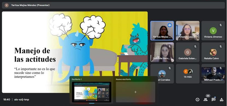227x106 pixels.
Task: Open Escritorio 1 desktop thumbnail
Action: 91,92
